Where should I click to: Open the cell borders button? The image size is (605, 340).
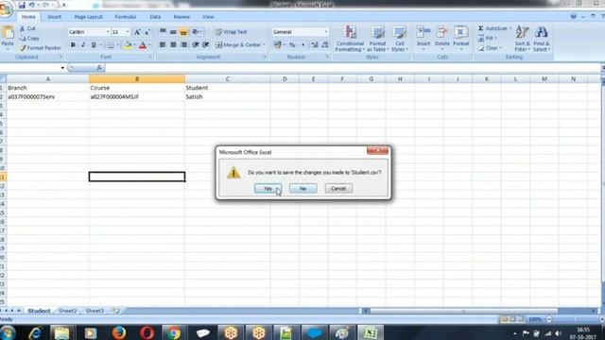click(x=111, y=45)
